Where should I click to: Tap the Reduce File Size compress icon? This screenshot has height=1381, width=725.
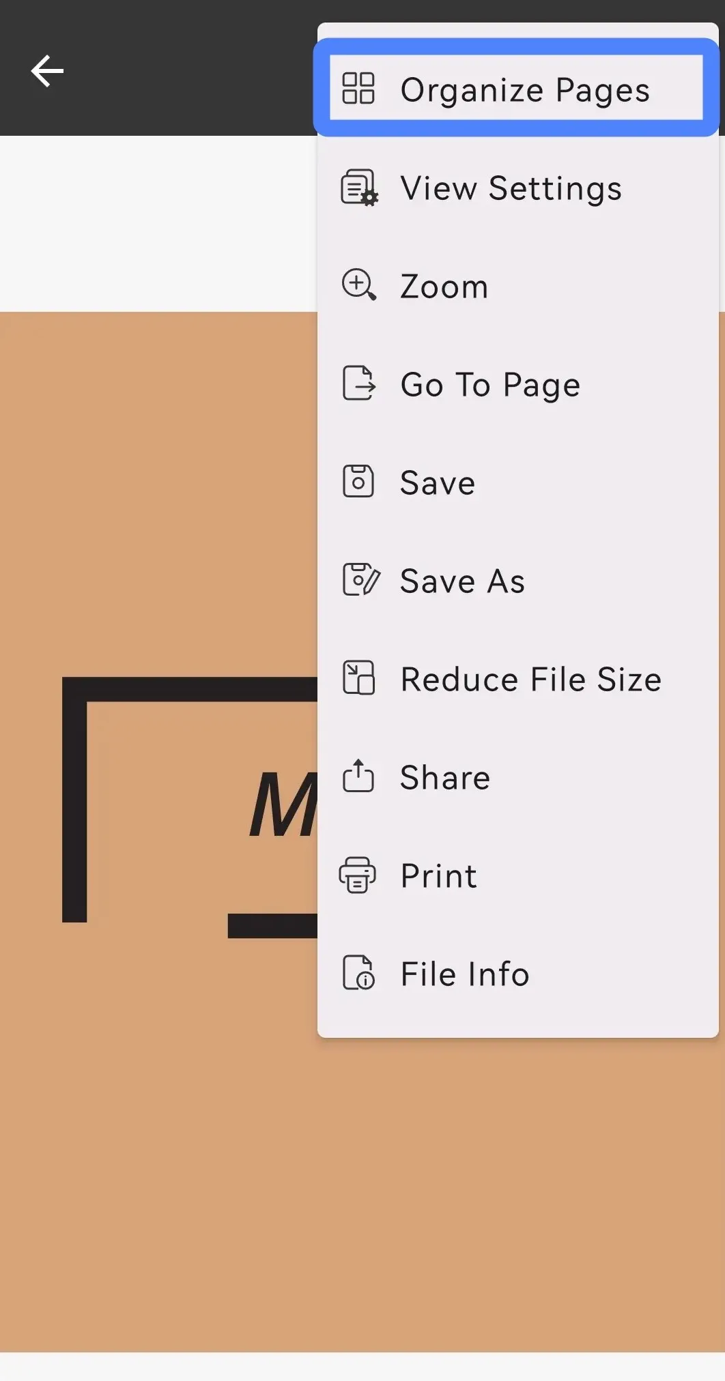coord(358,678)
